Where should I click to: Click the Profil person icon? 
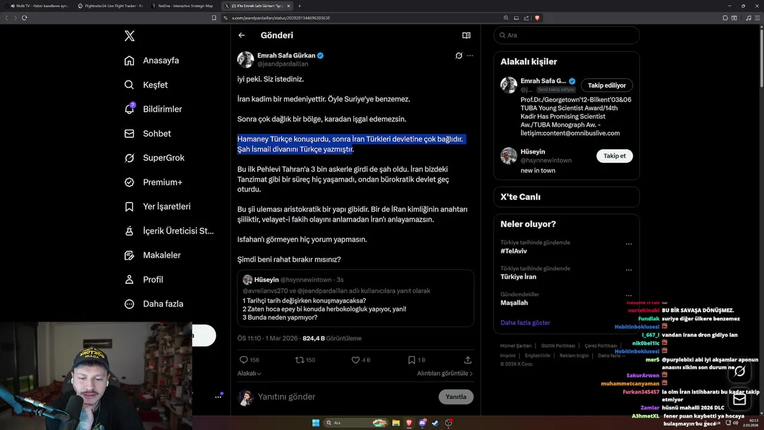pos(129,279)
